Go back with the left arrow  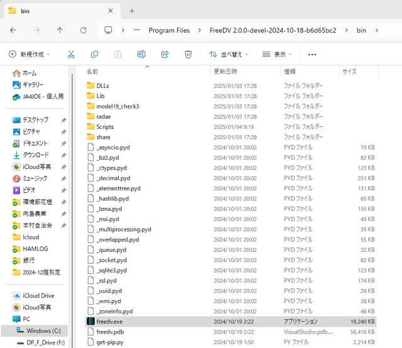pos(13,30)
